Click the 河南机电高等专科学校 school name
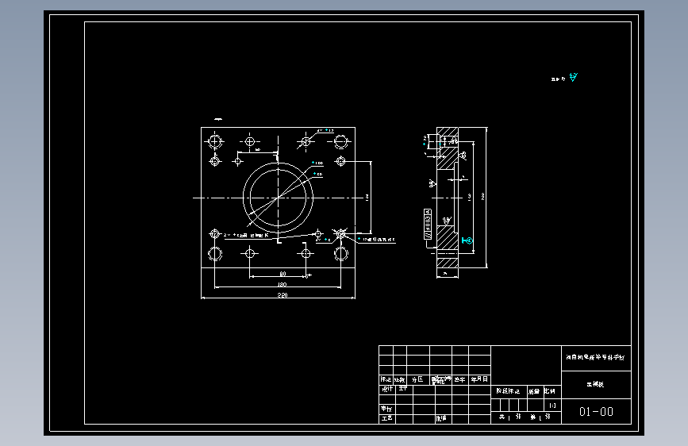Viewport: 688px width, 446px height. (595, 357)
